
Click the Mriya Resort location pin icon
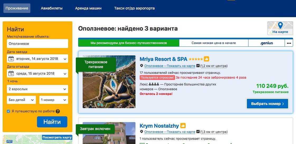point(142,66)
